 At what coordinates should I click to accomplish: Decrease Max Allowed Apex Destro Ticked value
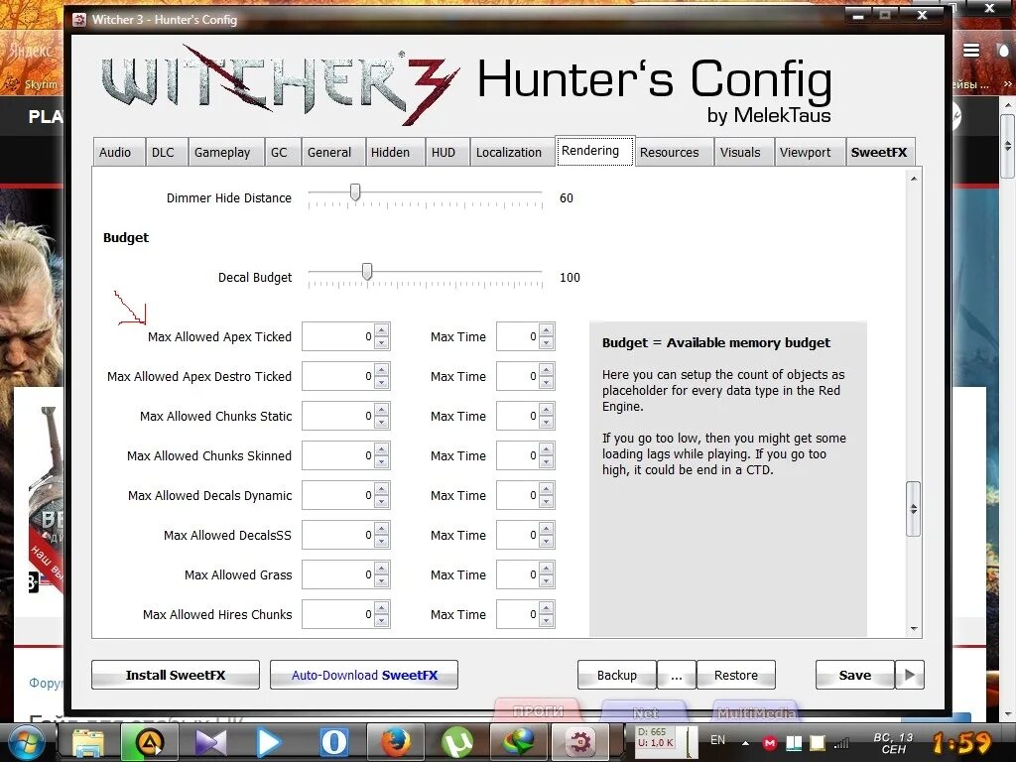[382, 383]
